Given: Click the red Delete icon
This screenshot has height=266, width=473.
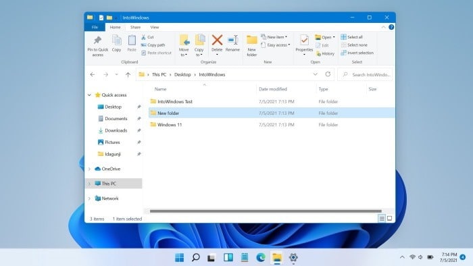Looking at the screenshot, I should (x=217, y=40).
